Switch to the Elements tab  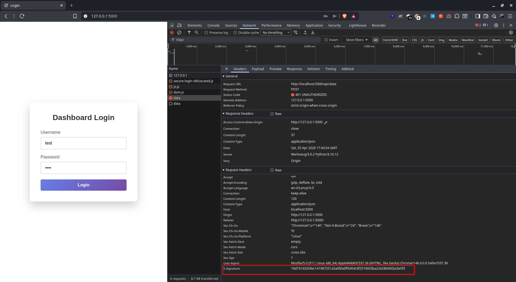point(195,25)
